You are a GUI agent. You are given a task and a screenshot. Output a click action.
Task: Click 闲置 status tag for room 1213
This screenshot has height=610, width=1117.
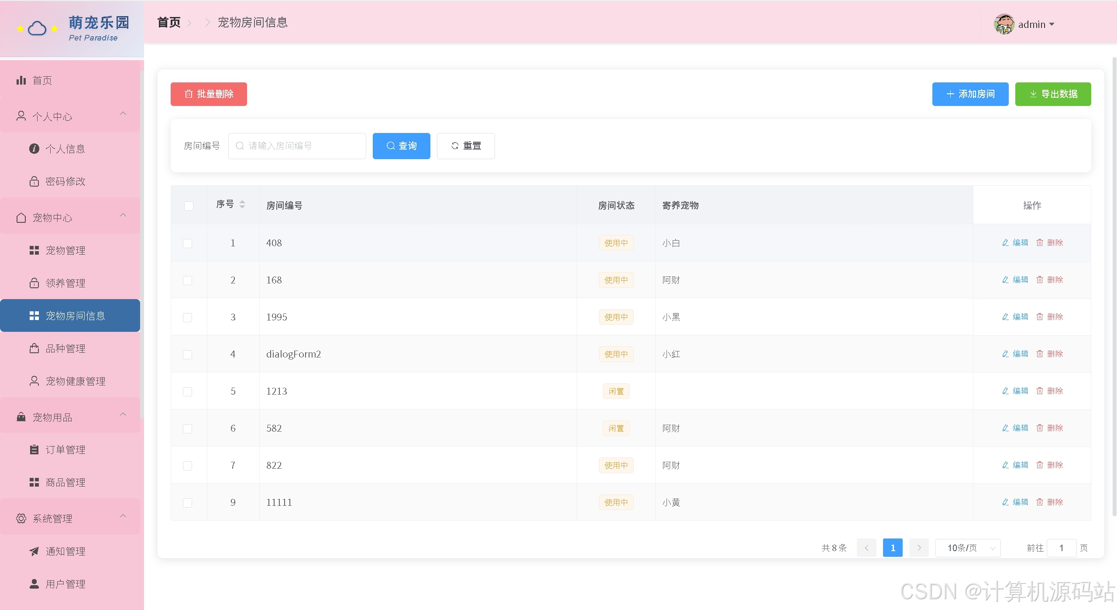point(616,391)
